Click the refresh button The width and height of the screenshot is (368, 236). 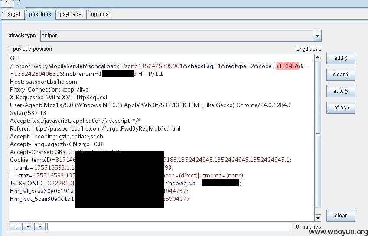pyautogui.click(x=341, y=108)
